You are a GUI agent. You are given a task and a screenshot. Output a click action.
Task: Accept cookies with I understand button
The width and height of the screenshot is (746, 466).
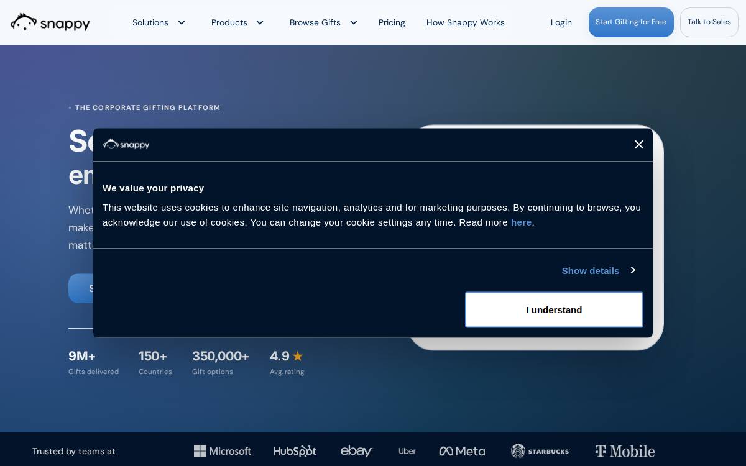pyautogui.click(x=554, y=309)
